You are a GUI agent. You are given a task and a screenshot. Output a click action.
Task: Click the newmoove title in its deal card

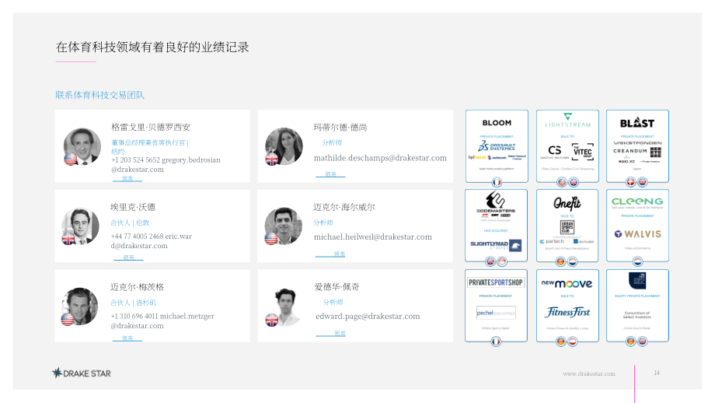(x=567, y=283)
